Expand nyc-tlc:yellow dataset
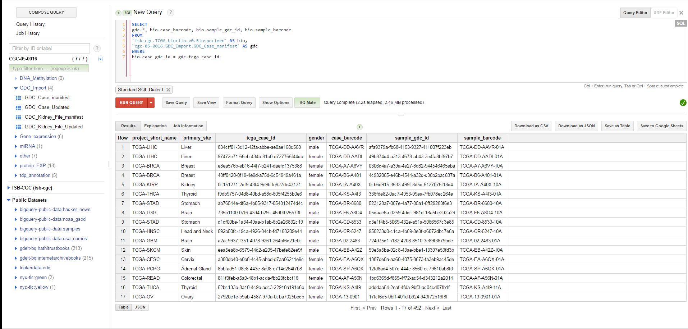The width and height of the screenshot is (688, 329). point(15,287)
